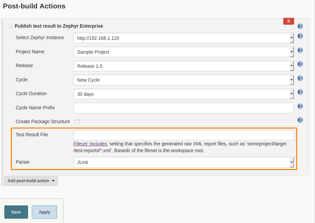
Task: Expand the Project Name dropdown
Action: click(184, 52)
